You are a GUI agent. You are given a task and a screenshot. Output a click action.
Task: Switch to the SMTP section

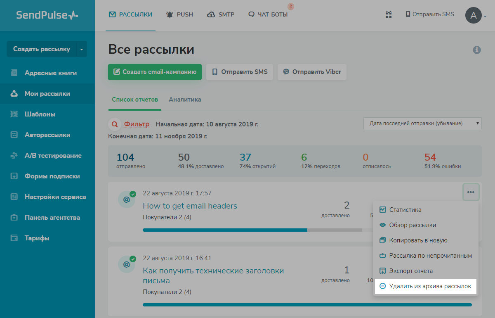(220, 14)
